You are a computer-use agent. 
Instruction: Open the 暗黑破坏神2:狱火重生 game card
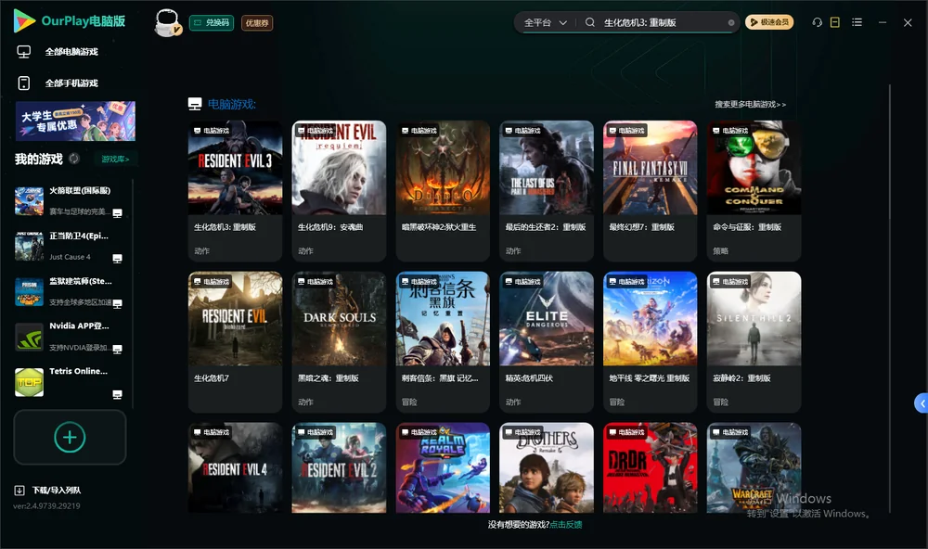443,190
